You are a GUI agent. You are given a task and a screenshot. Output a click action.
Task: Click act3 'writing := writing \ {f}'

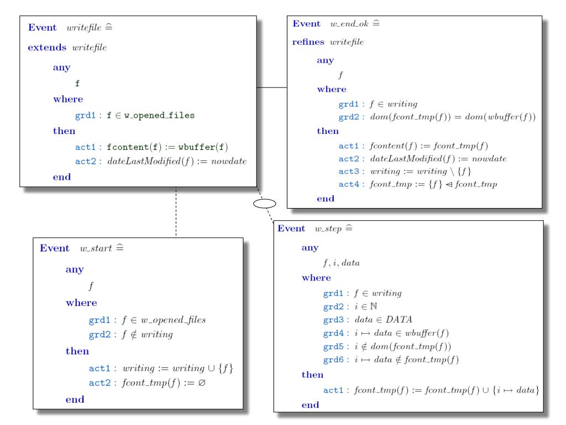point(405,172)
